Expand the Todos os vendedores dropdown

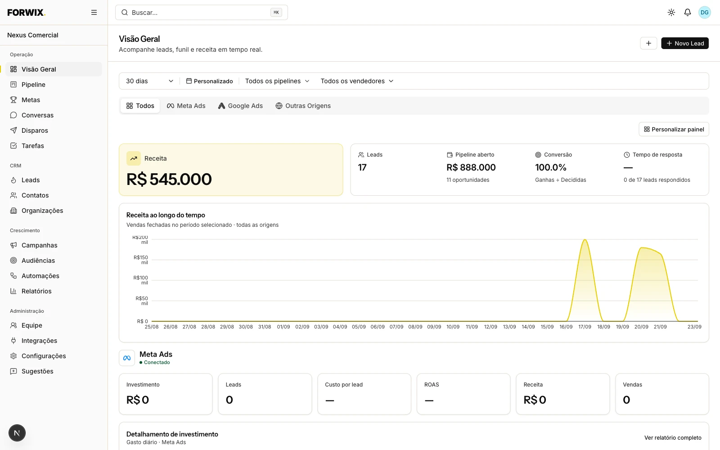pos(357,81)
